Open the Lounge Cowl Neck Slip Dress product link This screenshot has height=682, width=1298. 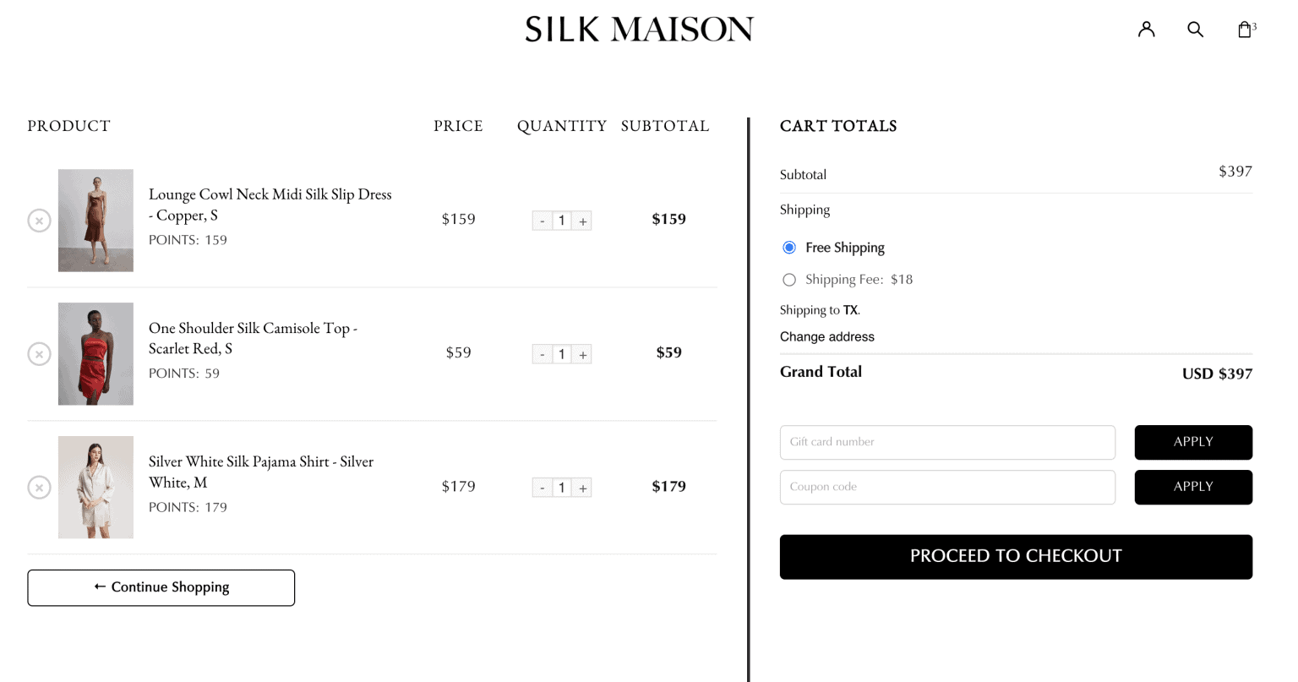pyautogui.click(x=270, y=205)
